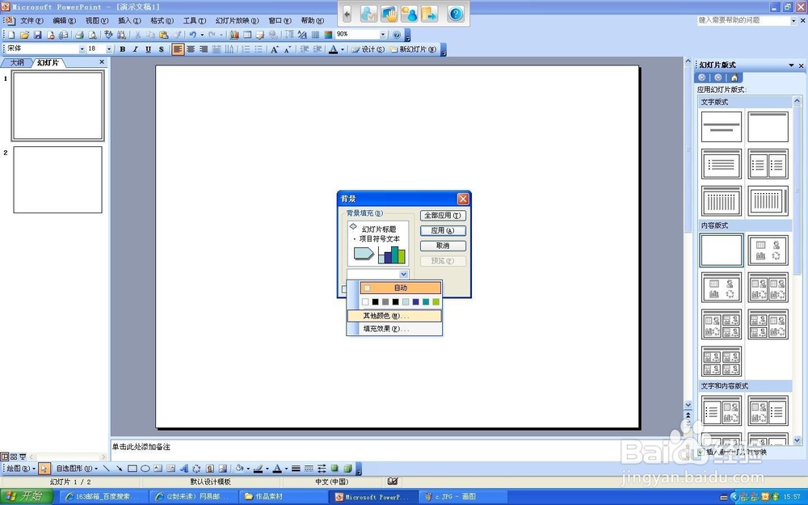
Task: Click the Color/Grayscale toolbar icon
Action: [x=328, y=35]
